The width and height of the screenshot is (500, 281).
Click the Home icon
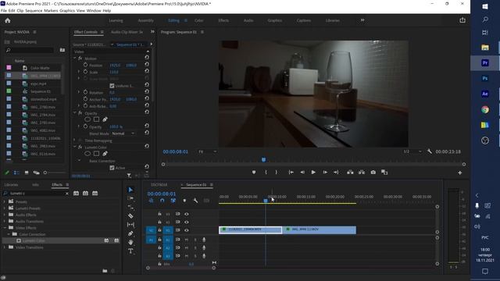pyautogui.click(x=8, y=20)
